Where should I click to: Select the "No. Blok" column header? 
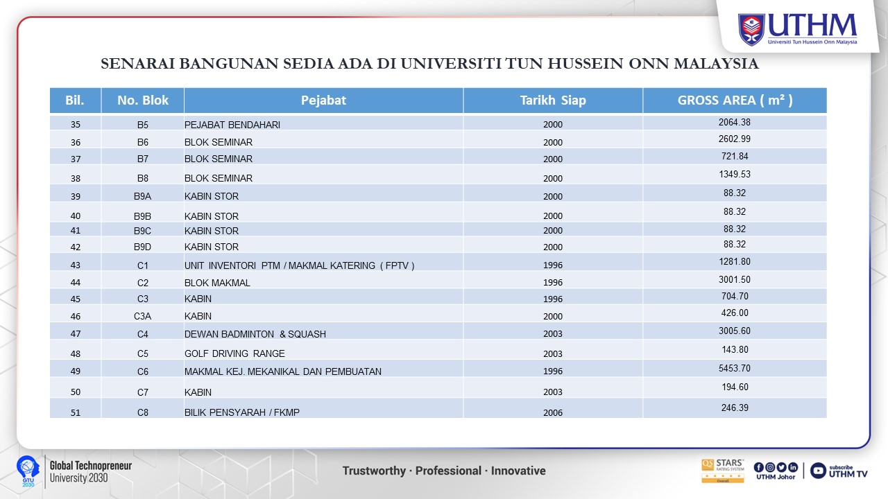click(x=143, y=100)
